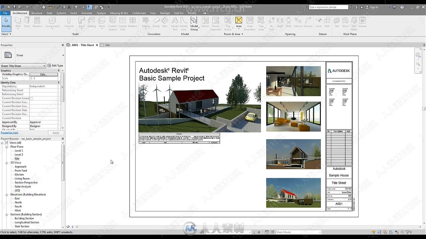Click the Visibility/Graphics Edit... button
The image size is (426, 239).
click(44, 74)
